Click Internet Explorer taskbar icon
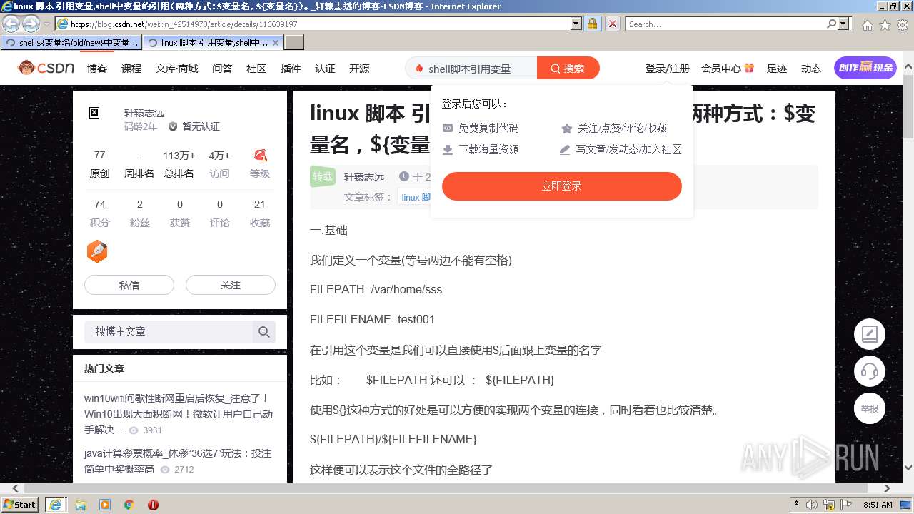The height and width of the screenshot is (514, 914). [x=56, y=505]
